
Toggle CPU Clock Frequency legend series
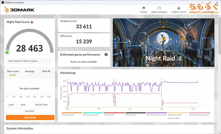157,114
